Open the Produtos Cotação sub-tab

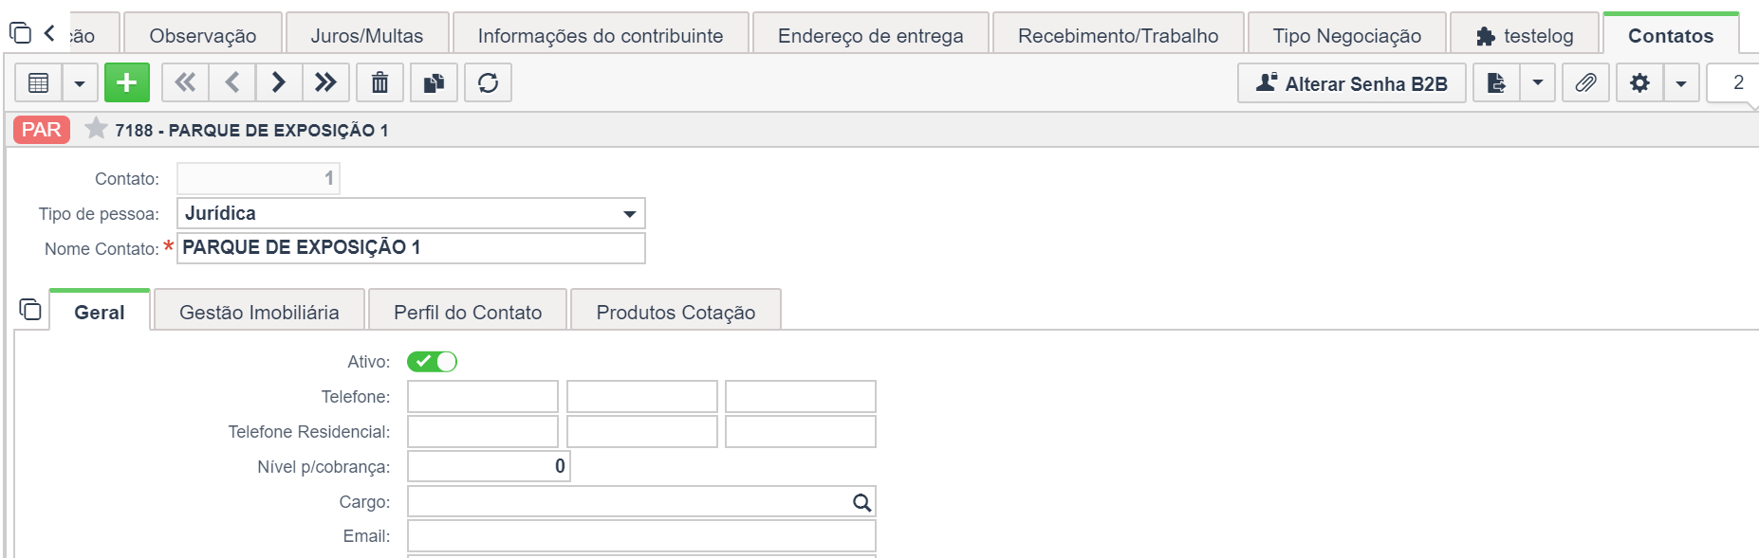pyautogui.click(x=676, y=312)
